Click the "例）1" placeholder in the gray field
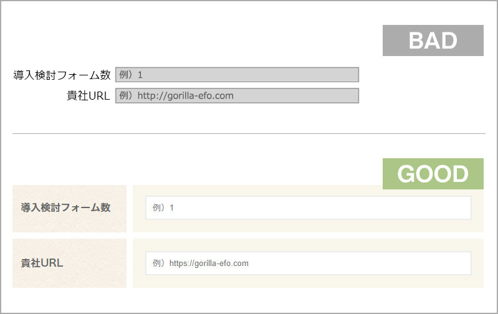498x314 pixels. tap(131, 75)
